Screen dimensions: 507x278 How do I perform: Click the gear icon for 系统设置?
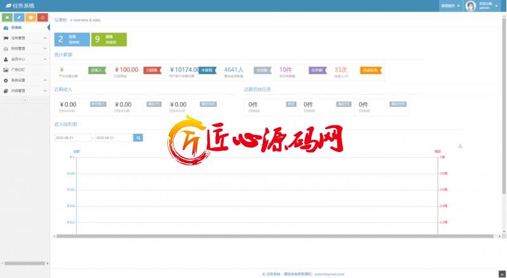pyautogui.click(x=6, y=80)
